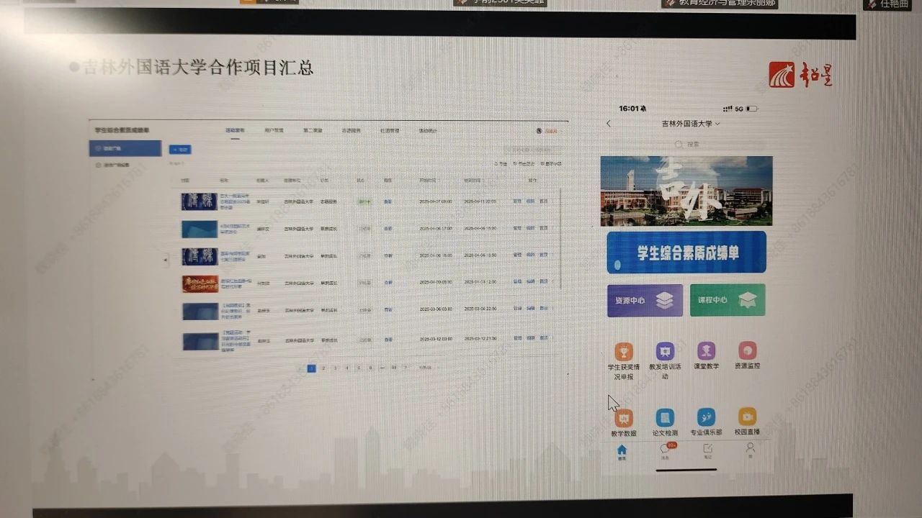The image size is (922, 518).
Task: Go to page 5 in pagination
Action: point(359,368)
